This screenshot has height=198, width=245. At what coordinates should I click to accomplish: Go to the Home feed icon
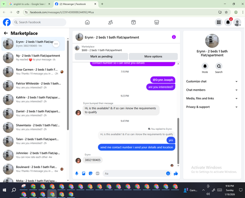87,22
